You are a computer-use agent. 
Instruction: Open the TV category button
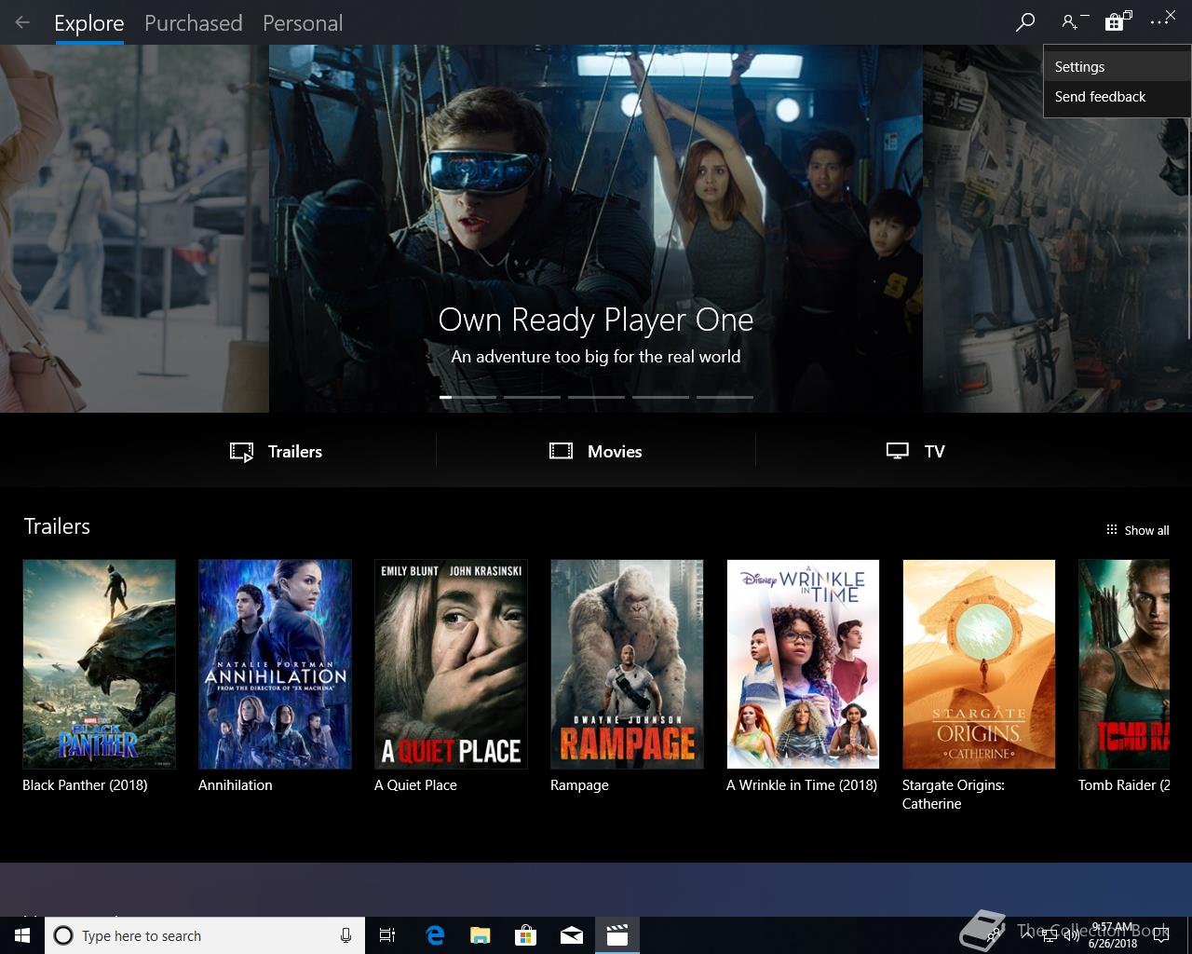click(915, 452)
